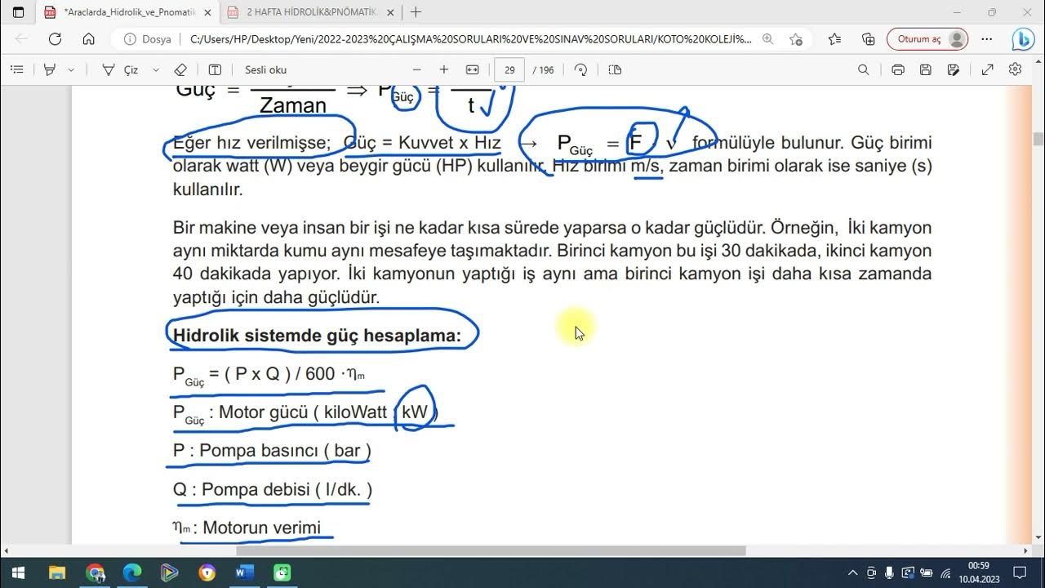Print the PDF document
This screenshot has width=1045, height=588.
[x=898, y=70]
